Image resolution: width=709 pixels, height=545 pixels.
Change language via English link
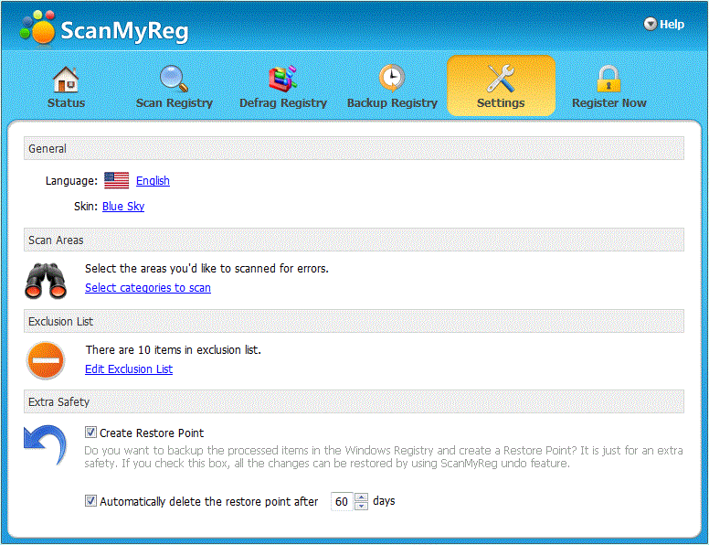coord(153,181)
